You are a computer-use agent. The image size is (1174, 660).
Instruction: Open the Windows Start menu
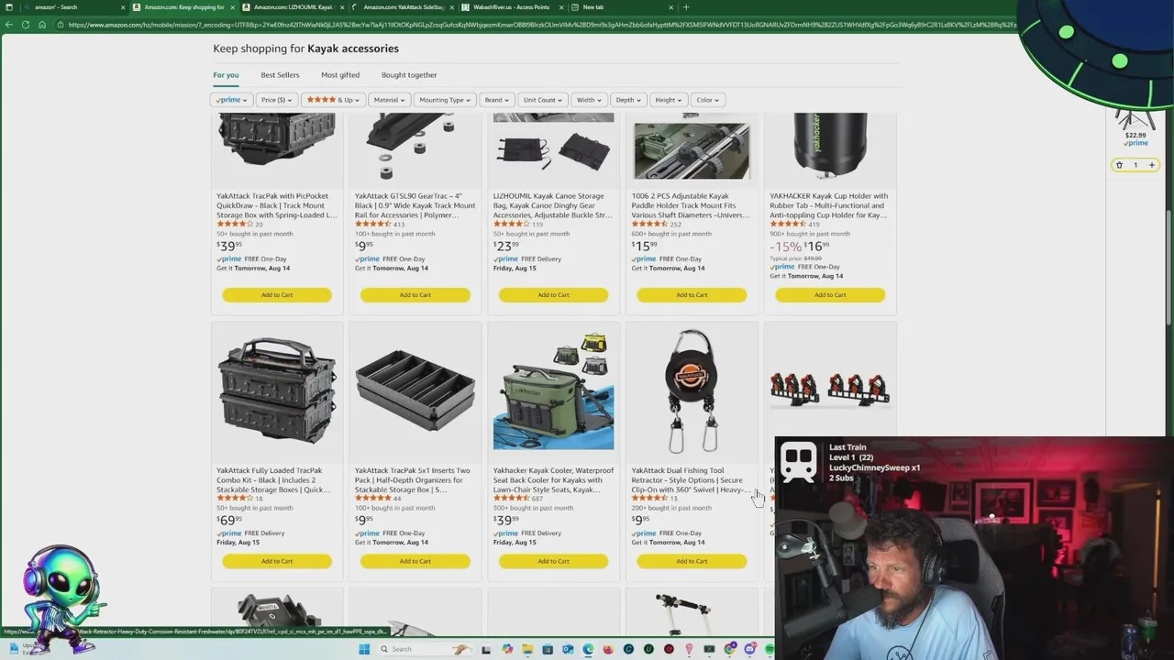[x=364, y=649]
